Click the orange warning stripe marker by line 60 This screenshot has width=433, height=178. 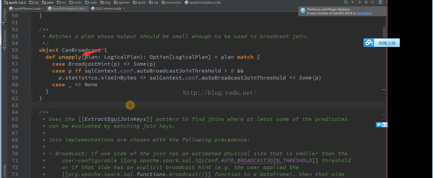click(384, 90)
